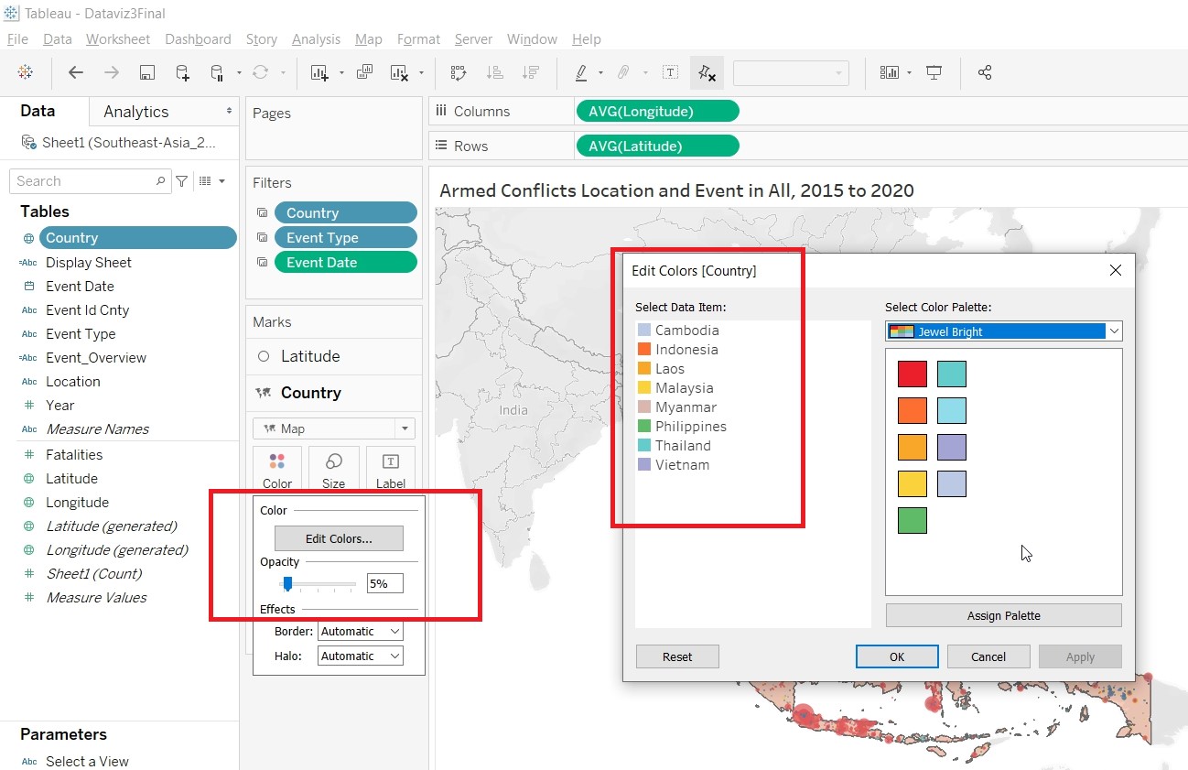Click the Assign Palette button
This screenshot has height=770, width=1188.
pyautogui.click(x=1003, y=615)
